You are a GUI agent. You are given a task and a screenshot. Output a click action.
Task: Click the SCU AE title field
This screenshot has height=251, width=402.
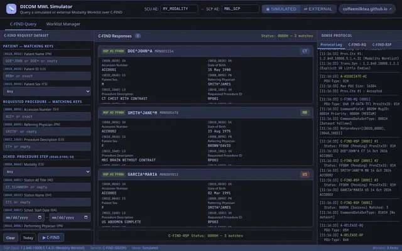pos(179,9)
